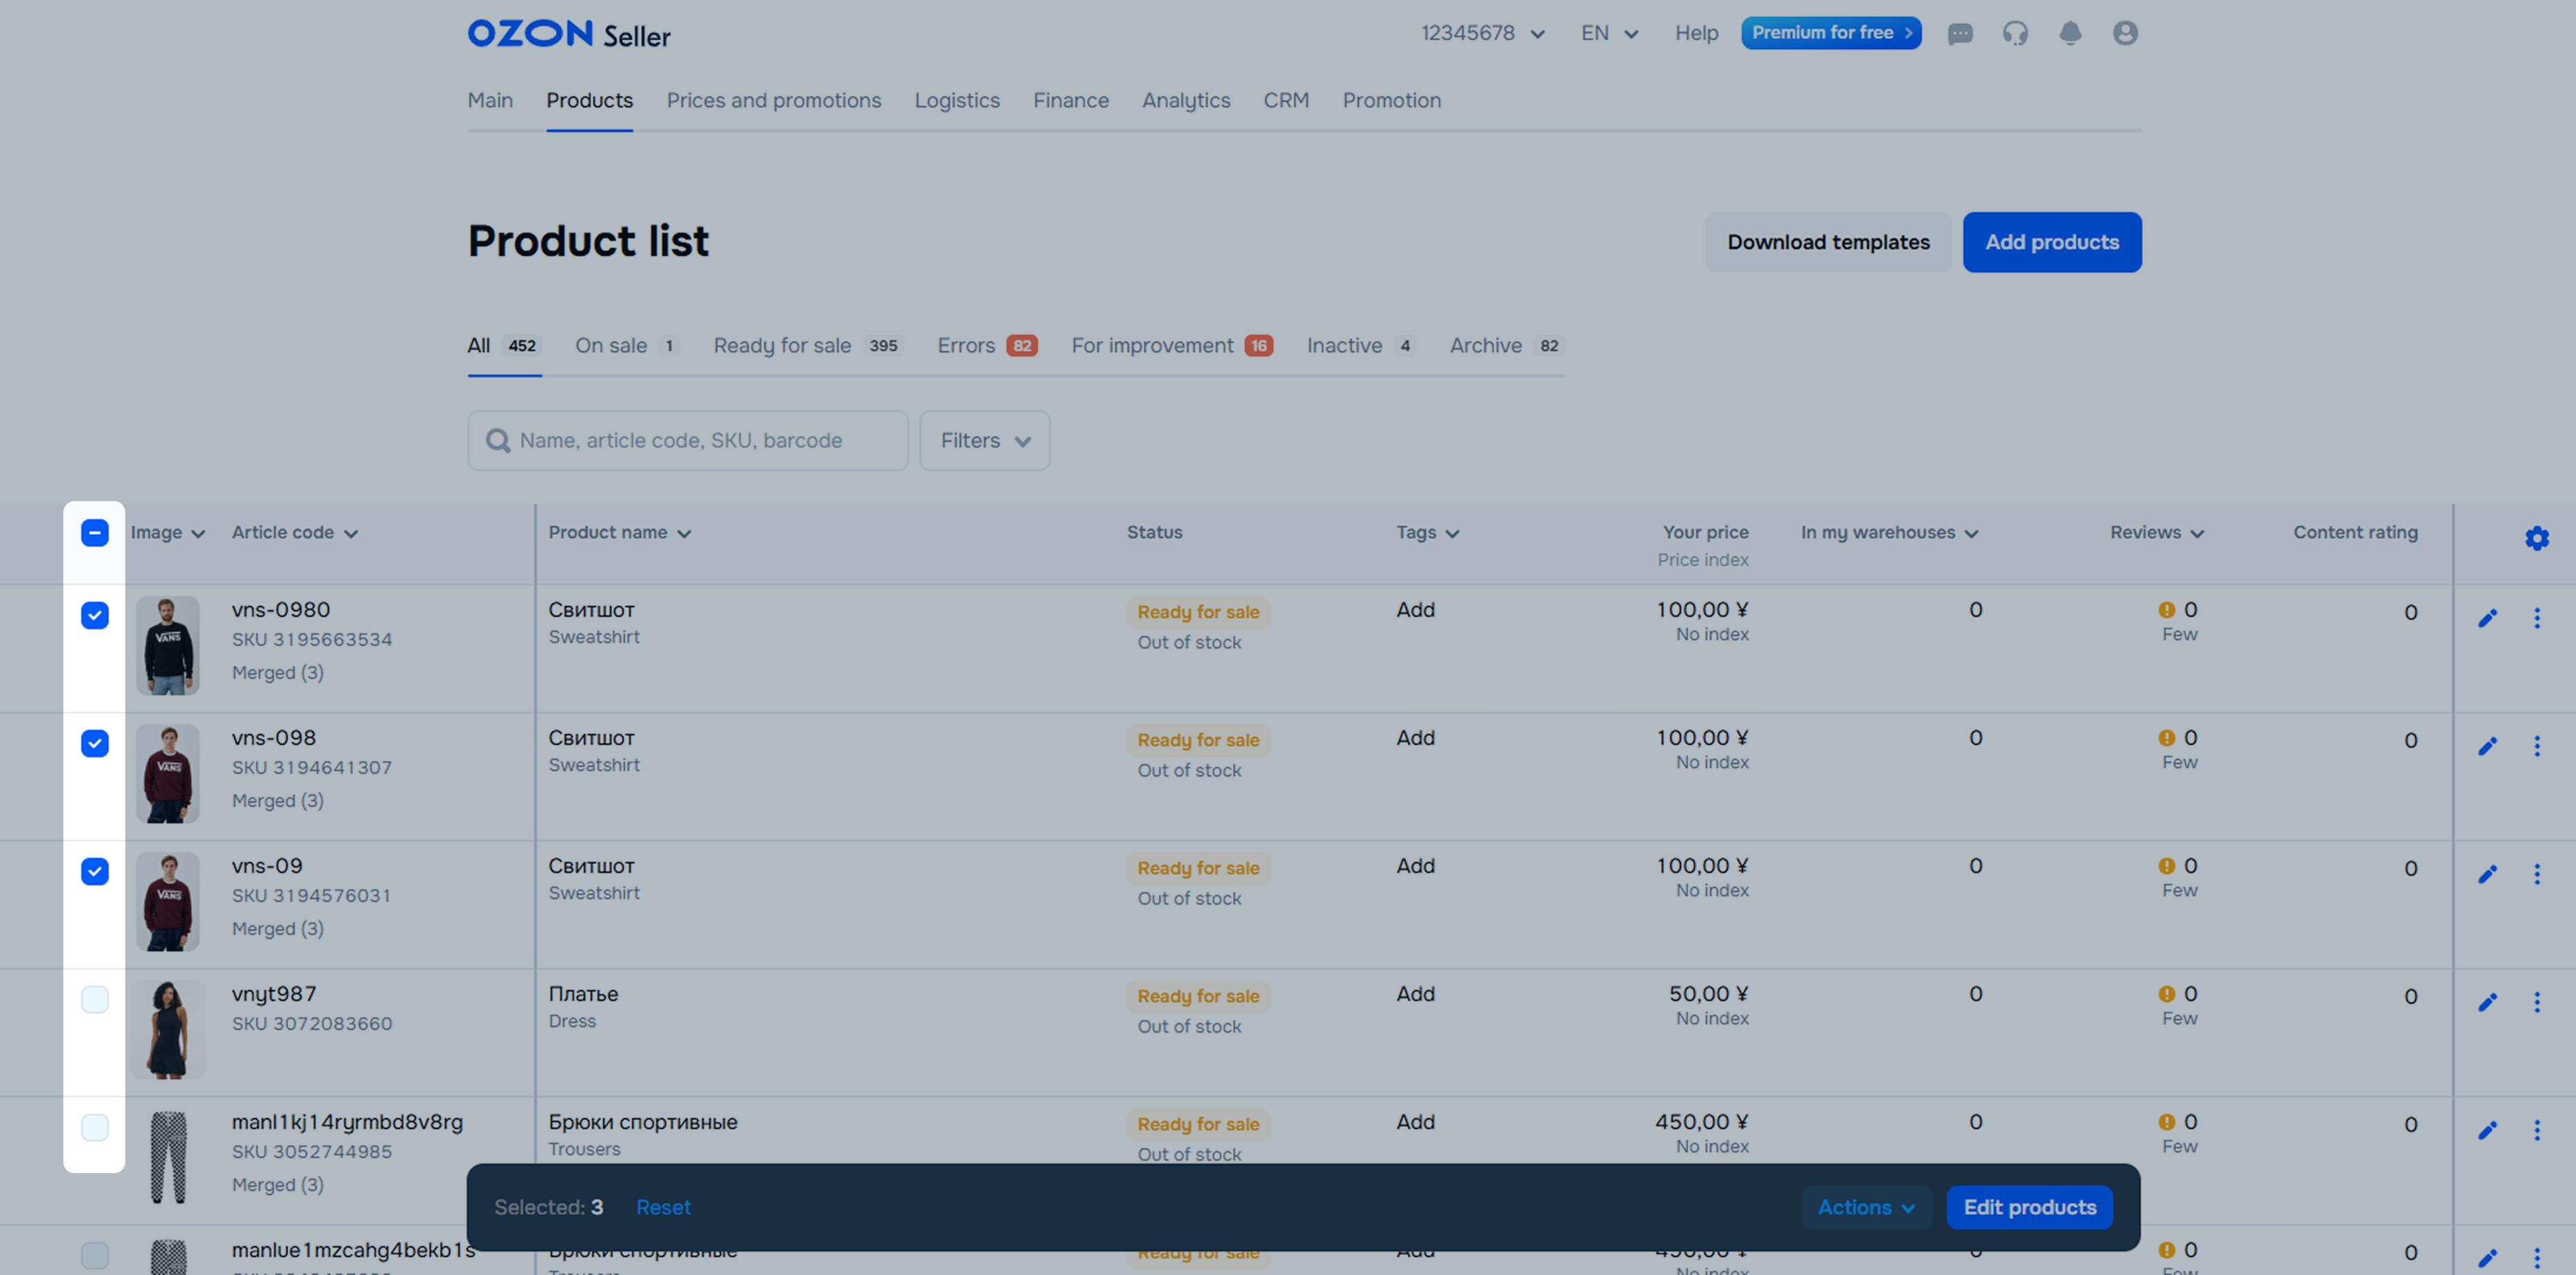Click pencil edit icon for vns-0980
This screenshot has width=2576, height=1275.
pyautogui.click(x=2487, y=618)
